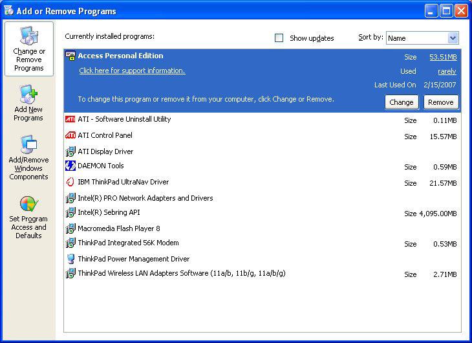Enable the Show updates checkbox
The width and height of the screenshot is (472, 343).
[279, 38]
